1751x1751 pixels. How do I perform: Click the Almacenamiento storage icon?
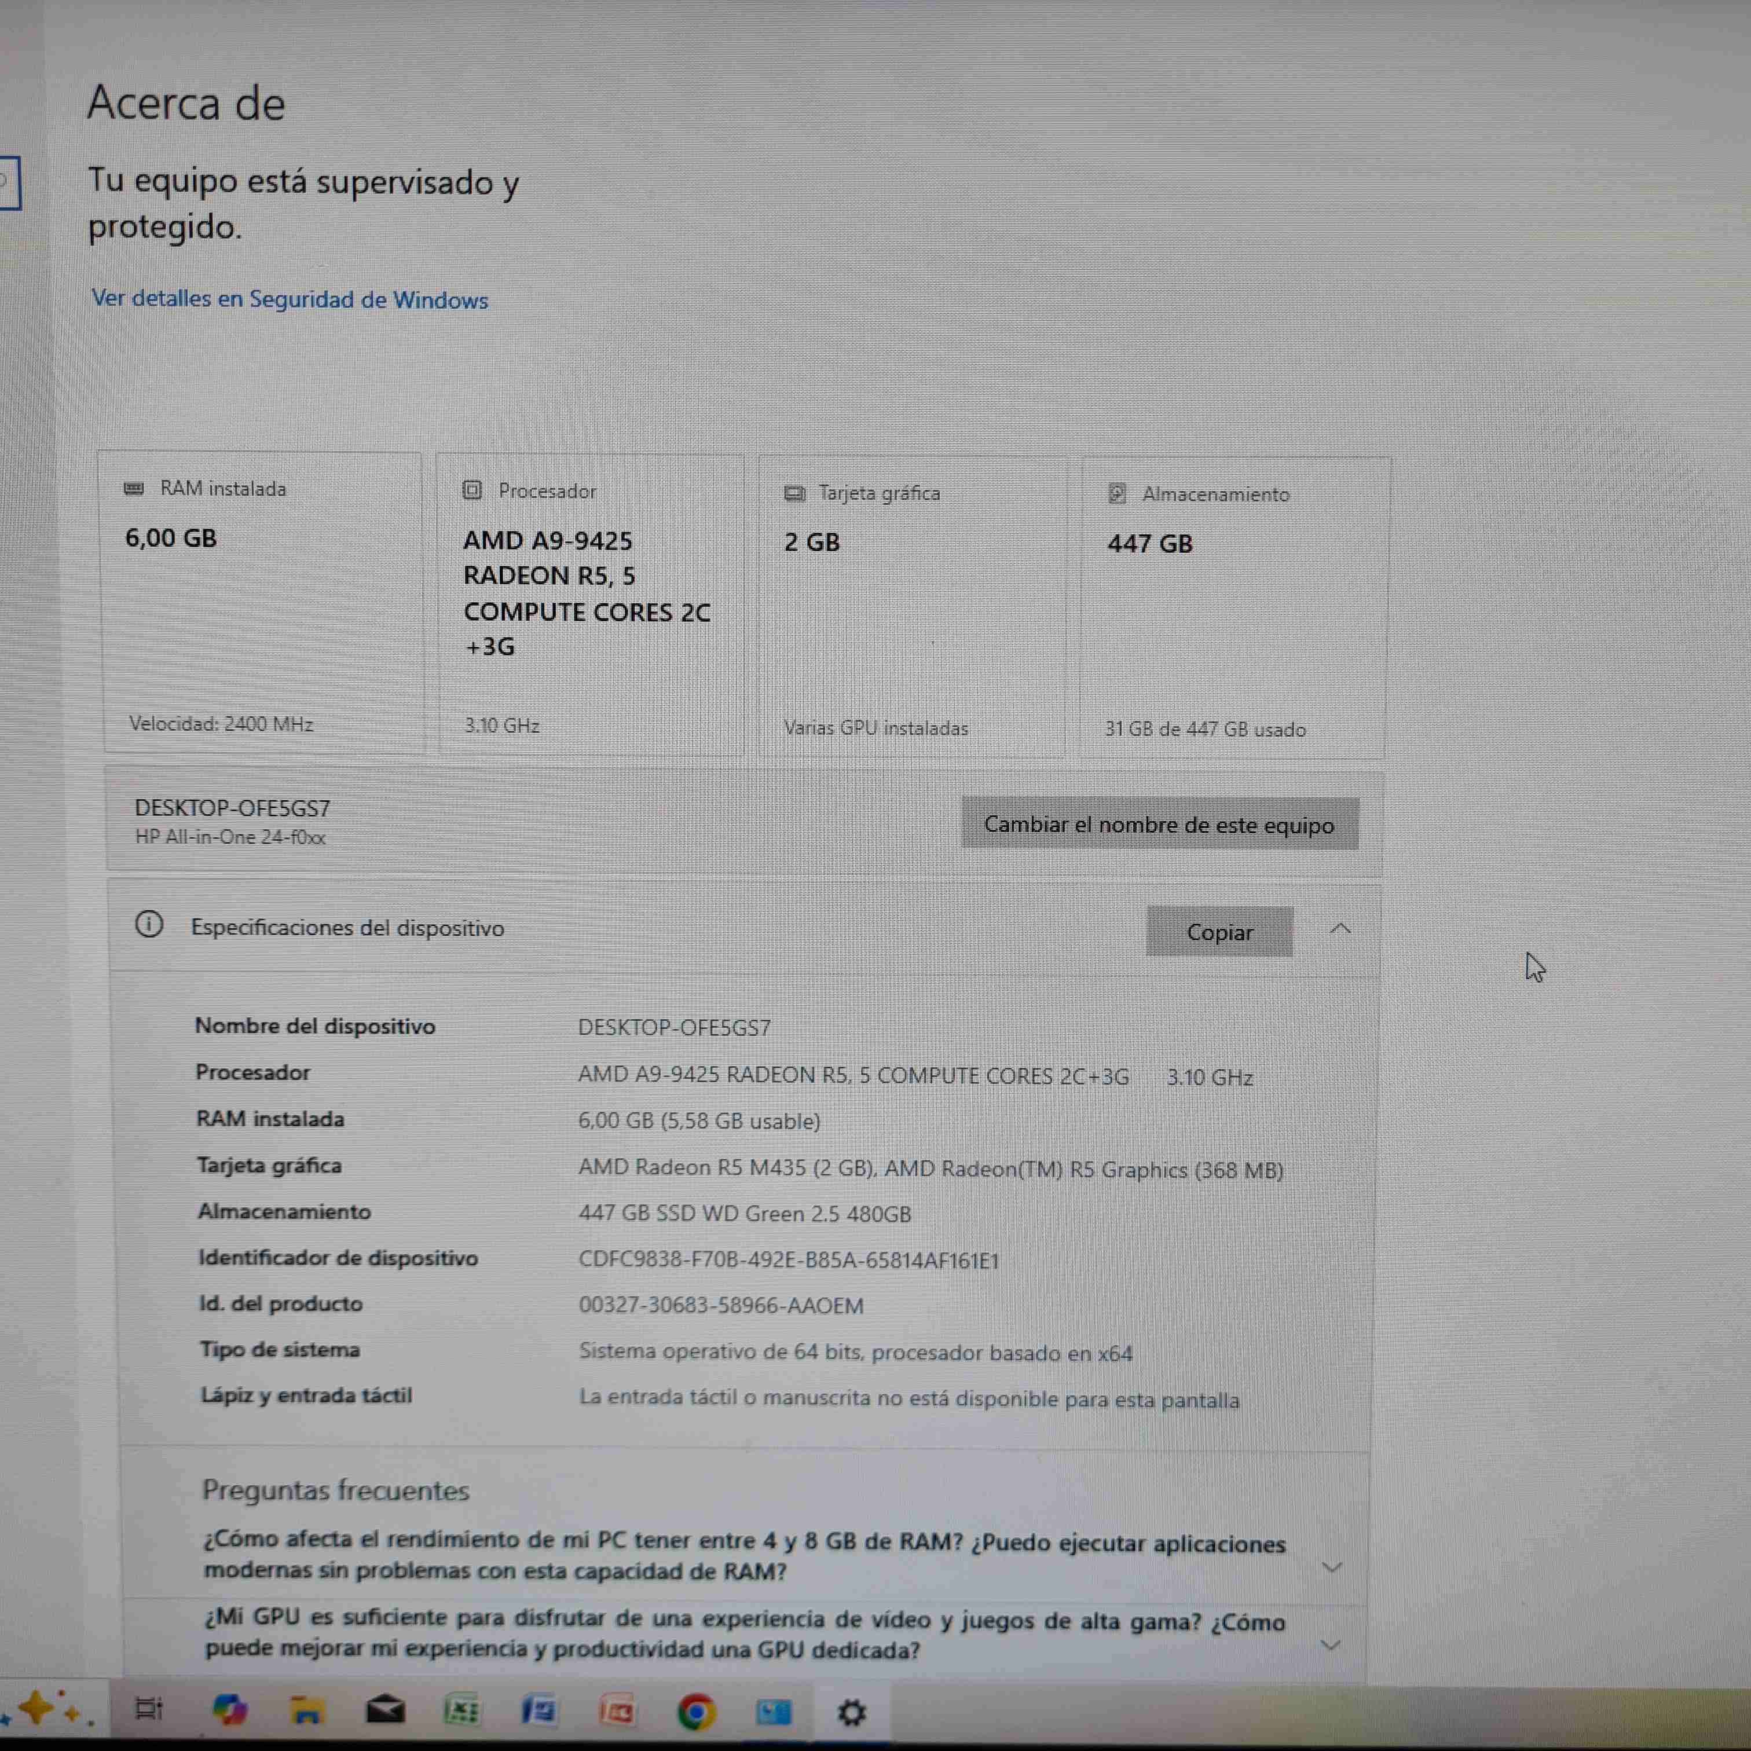(1116, 494)
